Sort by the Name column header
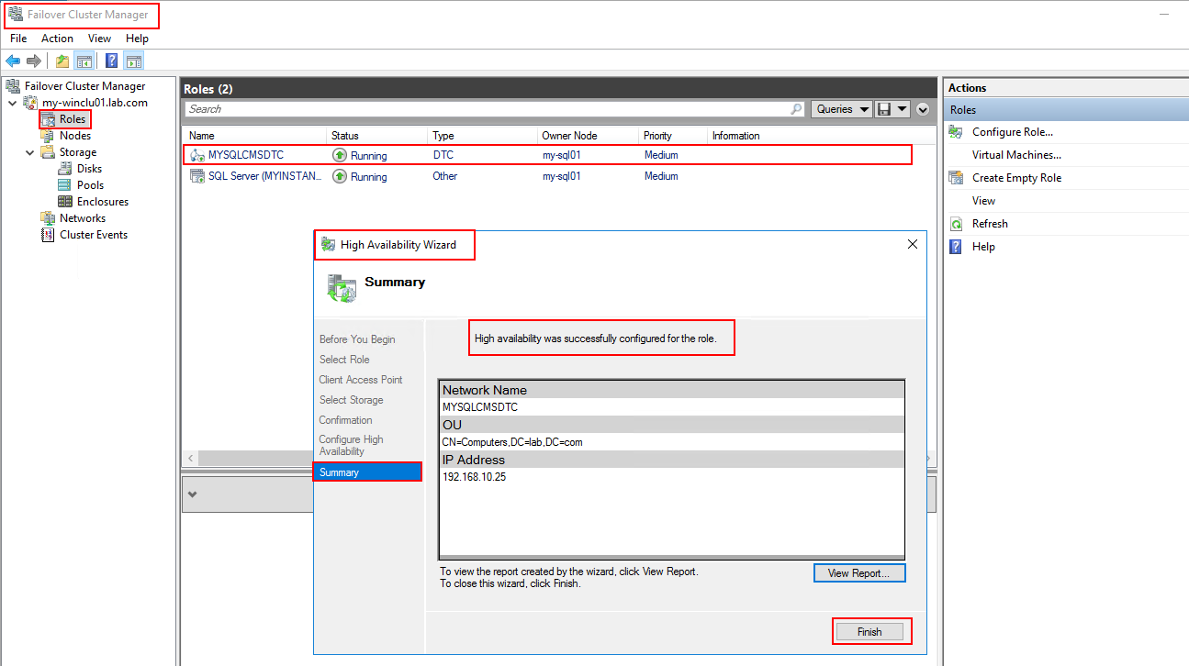 (254, 136)
